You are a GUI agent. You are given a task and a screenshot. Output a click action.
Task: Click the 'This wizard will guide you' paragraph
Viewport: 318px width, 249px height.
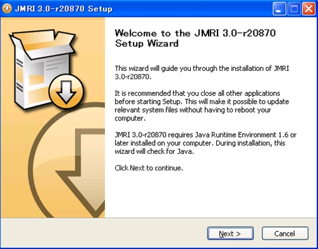202,72
